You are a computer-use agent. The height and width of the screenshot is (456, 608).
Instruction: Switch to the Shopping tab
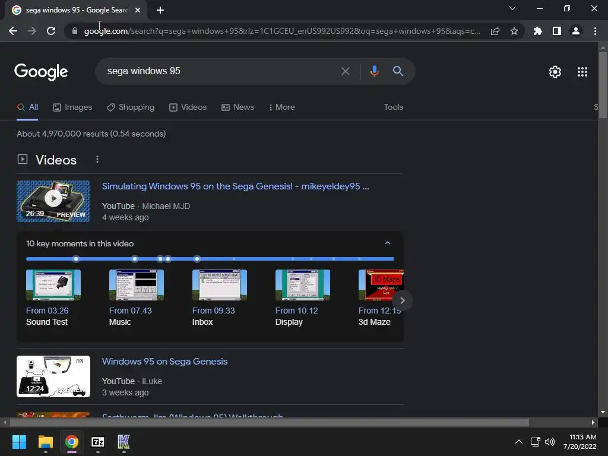coord(131,107)
